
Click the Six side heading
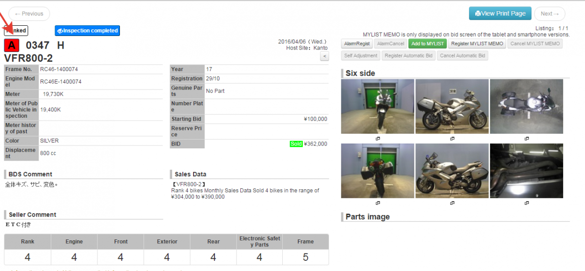coord(360,73)
